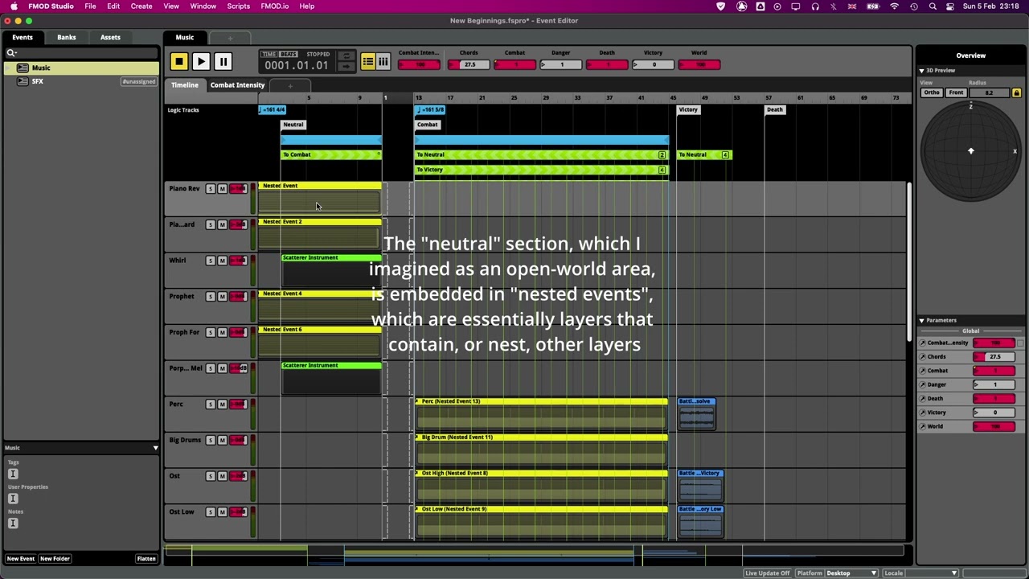Select the Ortho view button
The image size is (1029, 579).
tap(932, 93)
